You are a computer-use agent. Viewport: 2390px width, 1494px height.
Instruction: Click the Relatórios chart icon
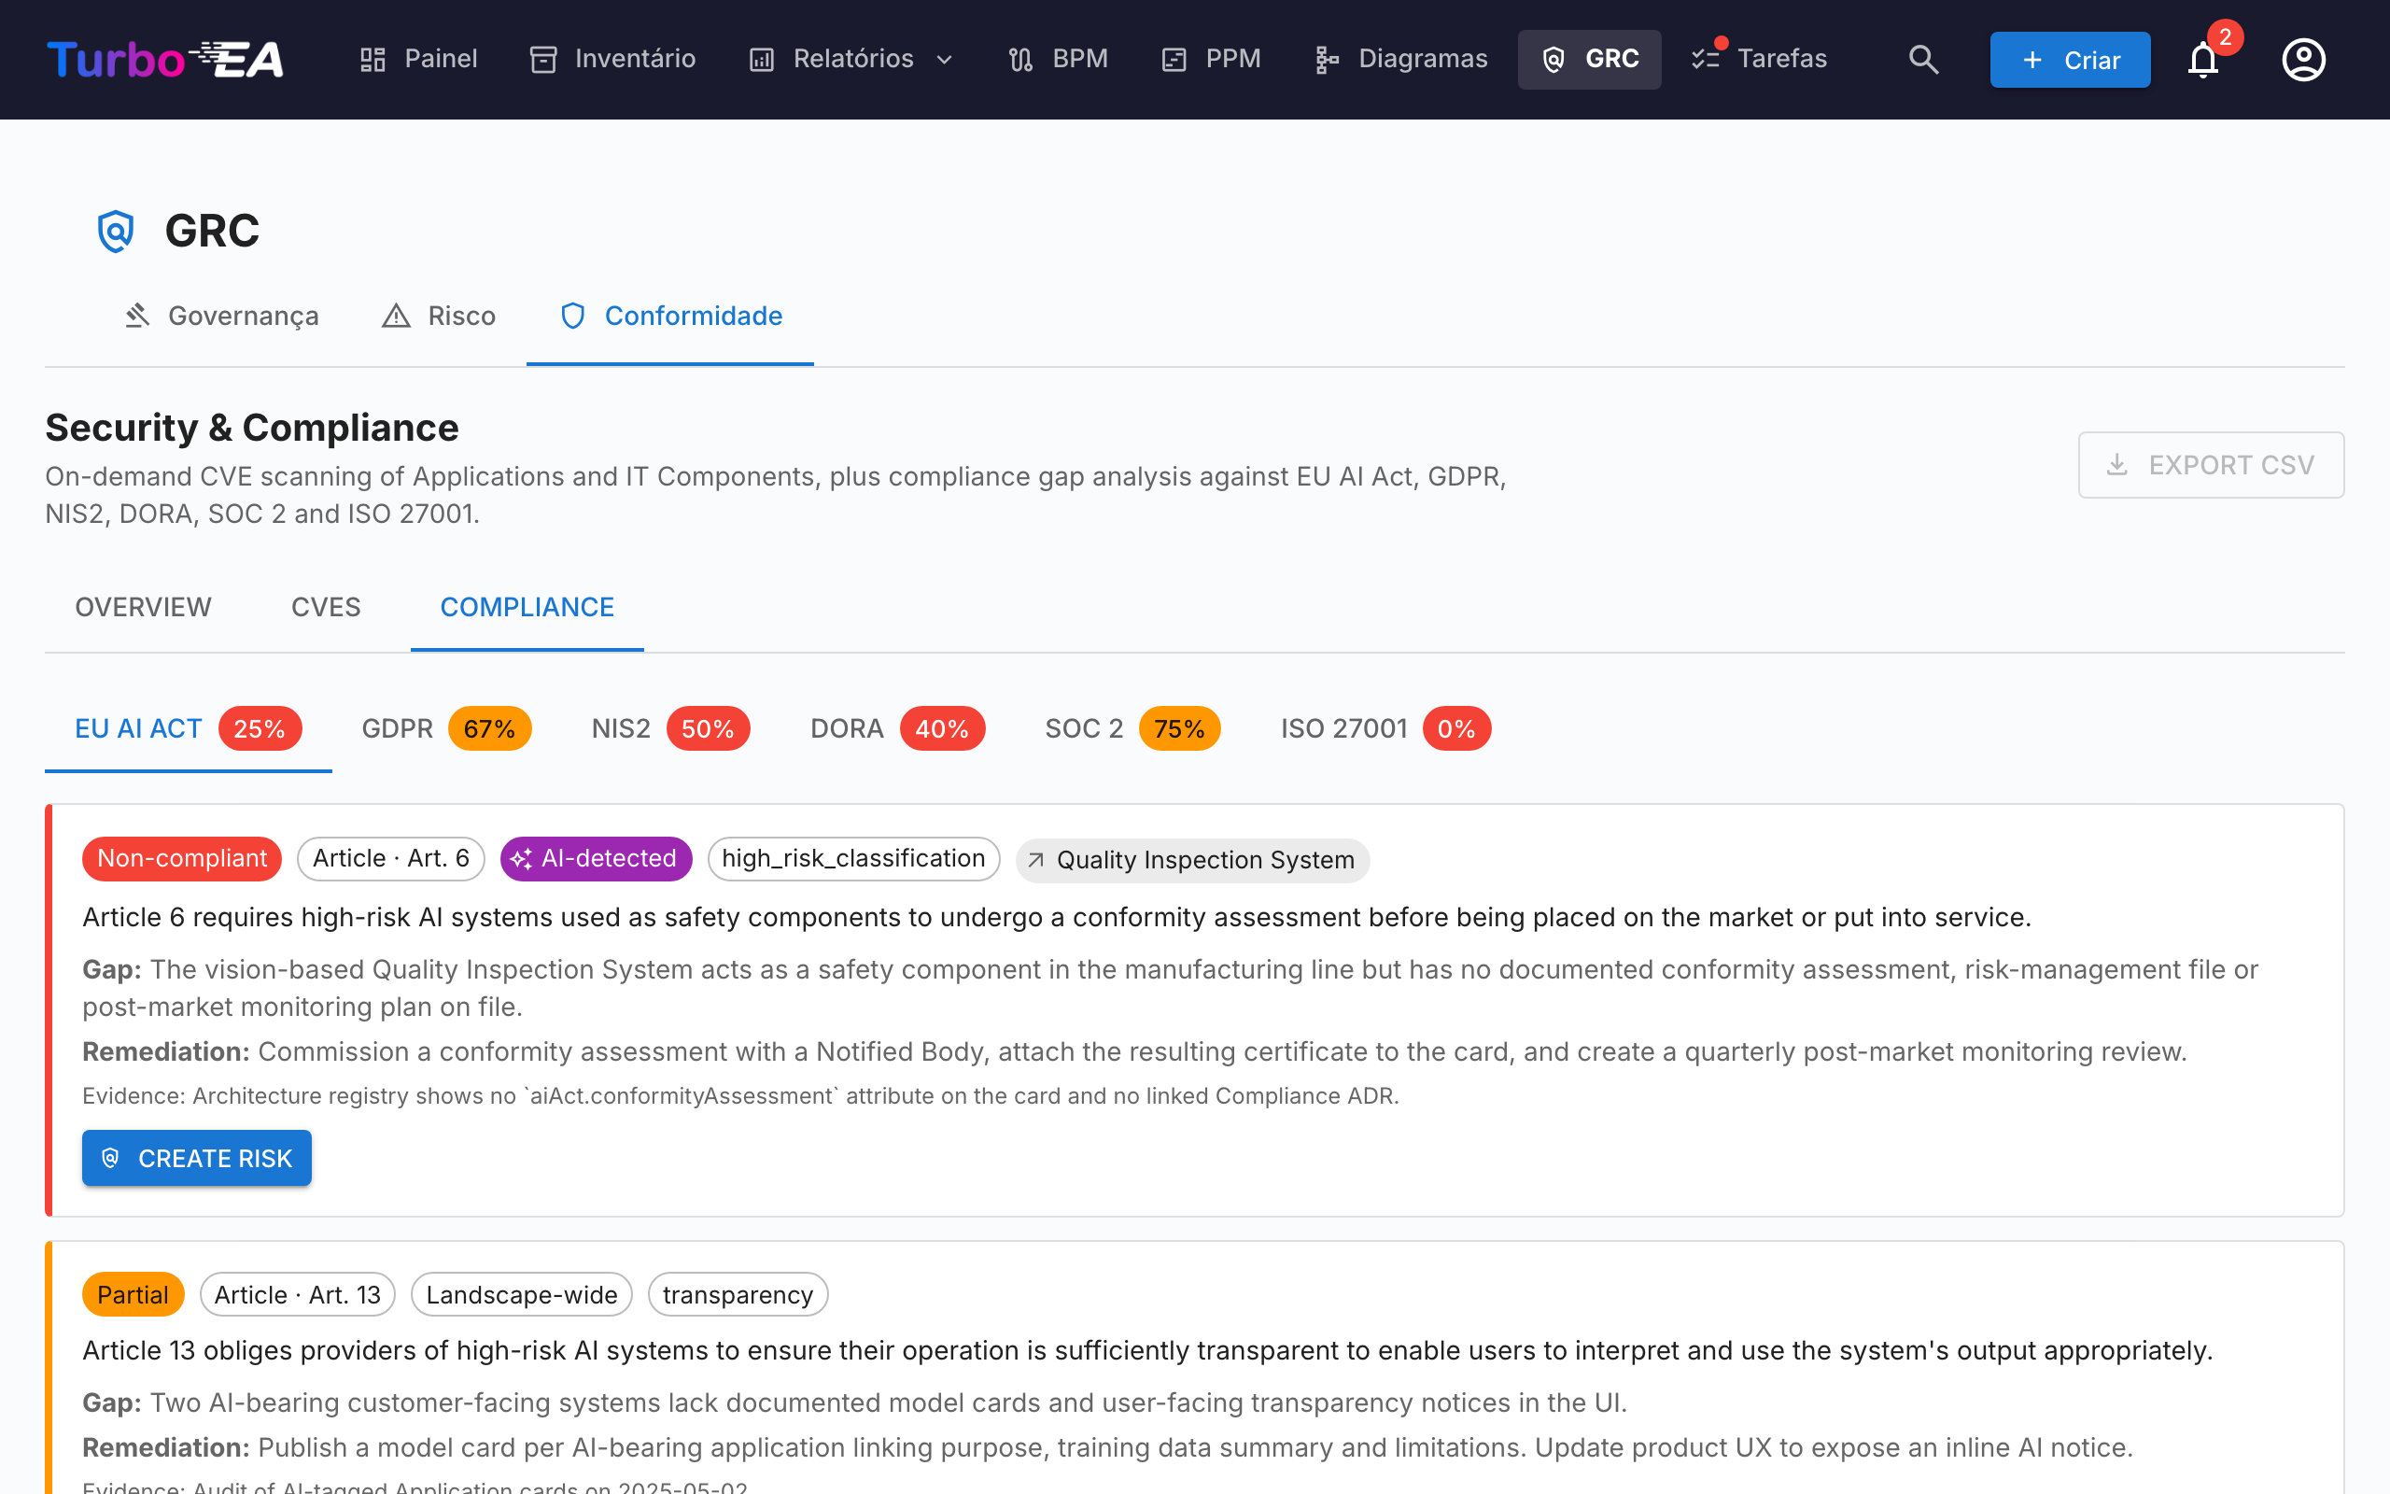(x=762, y=59)
